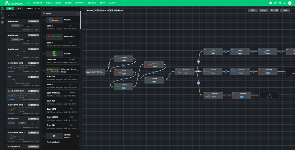
Task: Click the second left sidebar icon
Action: (x=2, y=14)
